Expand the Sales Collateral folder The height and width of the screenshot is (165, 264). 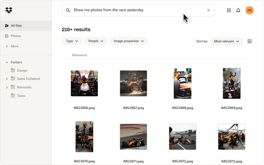pos(7,79)
